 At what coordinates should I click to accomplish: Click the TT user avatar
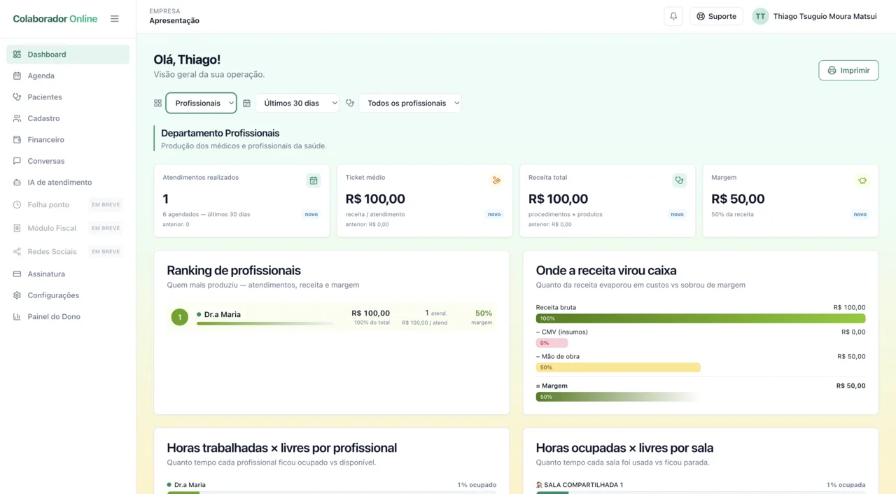(x=760, y=16)
